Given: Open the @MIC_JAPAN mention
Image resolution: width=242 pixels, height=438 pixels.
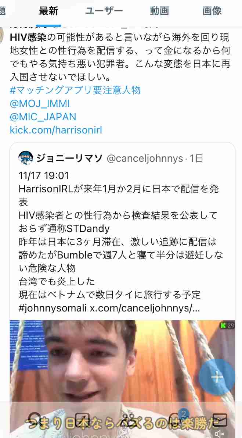Looking at the screenshot, I should pos(43,117).
